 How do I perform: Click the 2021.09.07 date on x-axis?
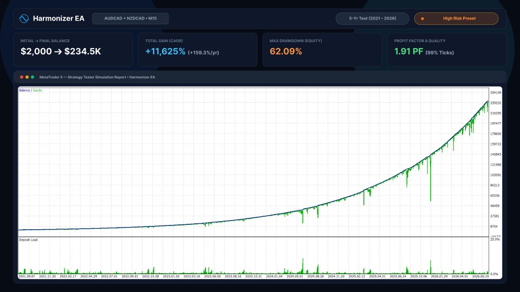tap(27, 276)
